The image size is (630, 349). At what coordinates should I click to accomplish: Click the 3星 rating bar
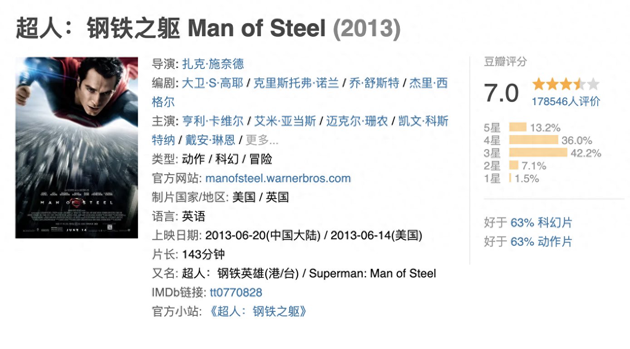pyautogui.click(x=538, y=153)
